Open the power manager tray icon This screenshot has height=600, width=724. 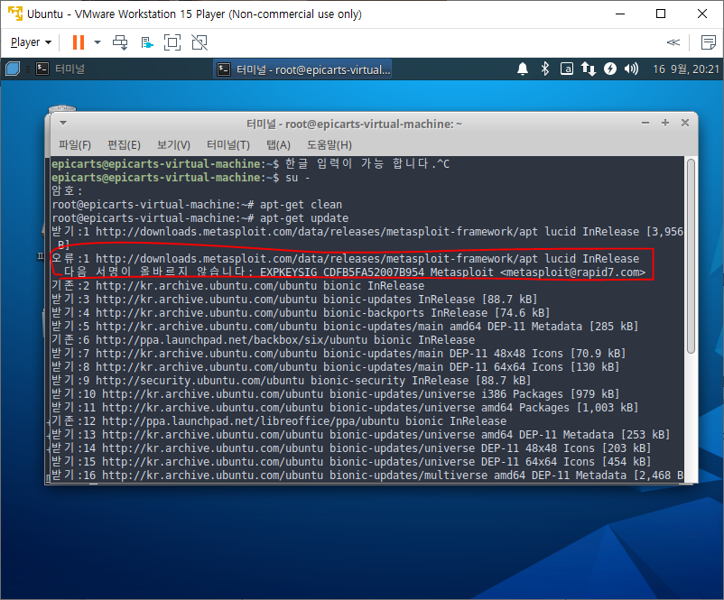[x=610, y=69]
